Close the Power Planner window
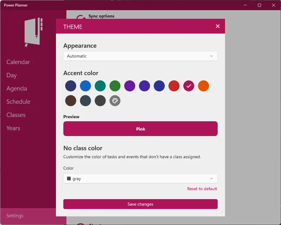The image size is (281, 225). point(274,5)
